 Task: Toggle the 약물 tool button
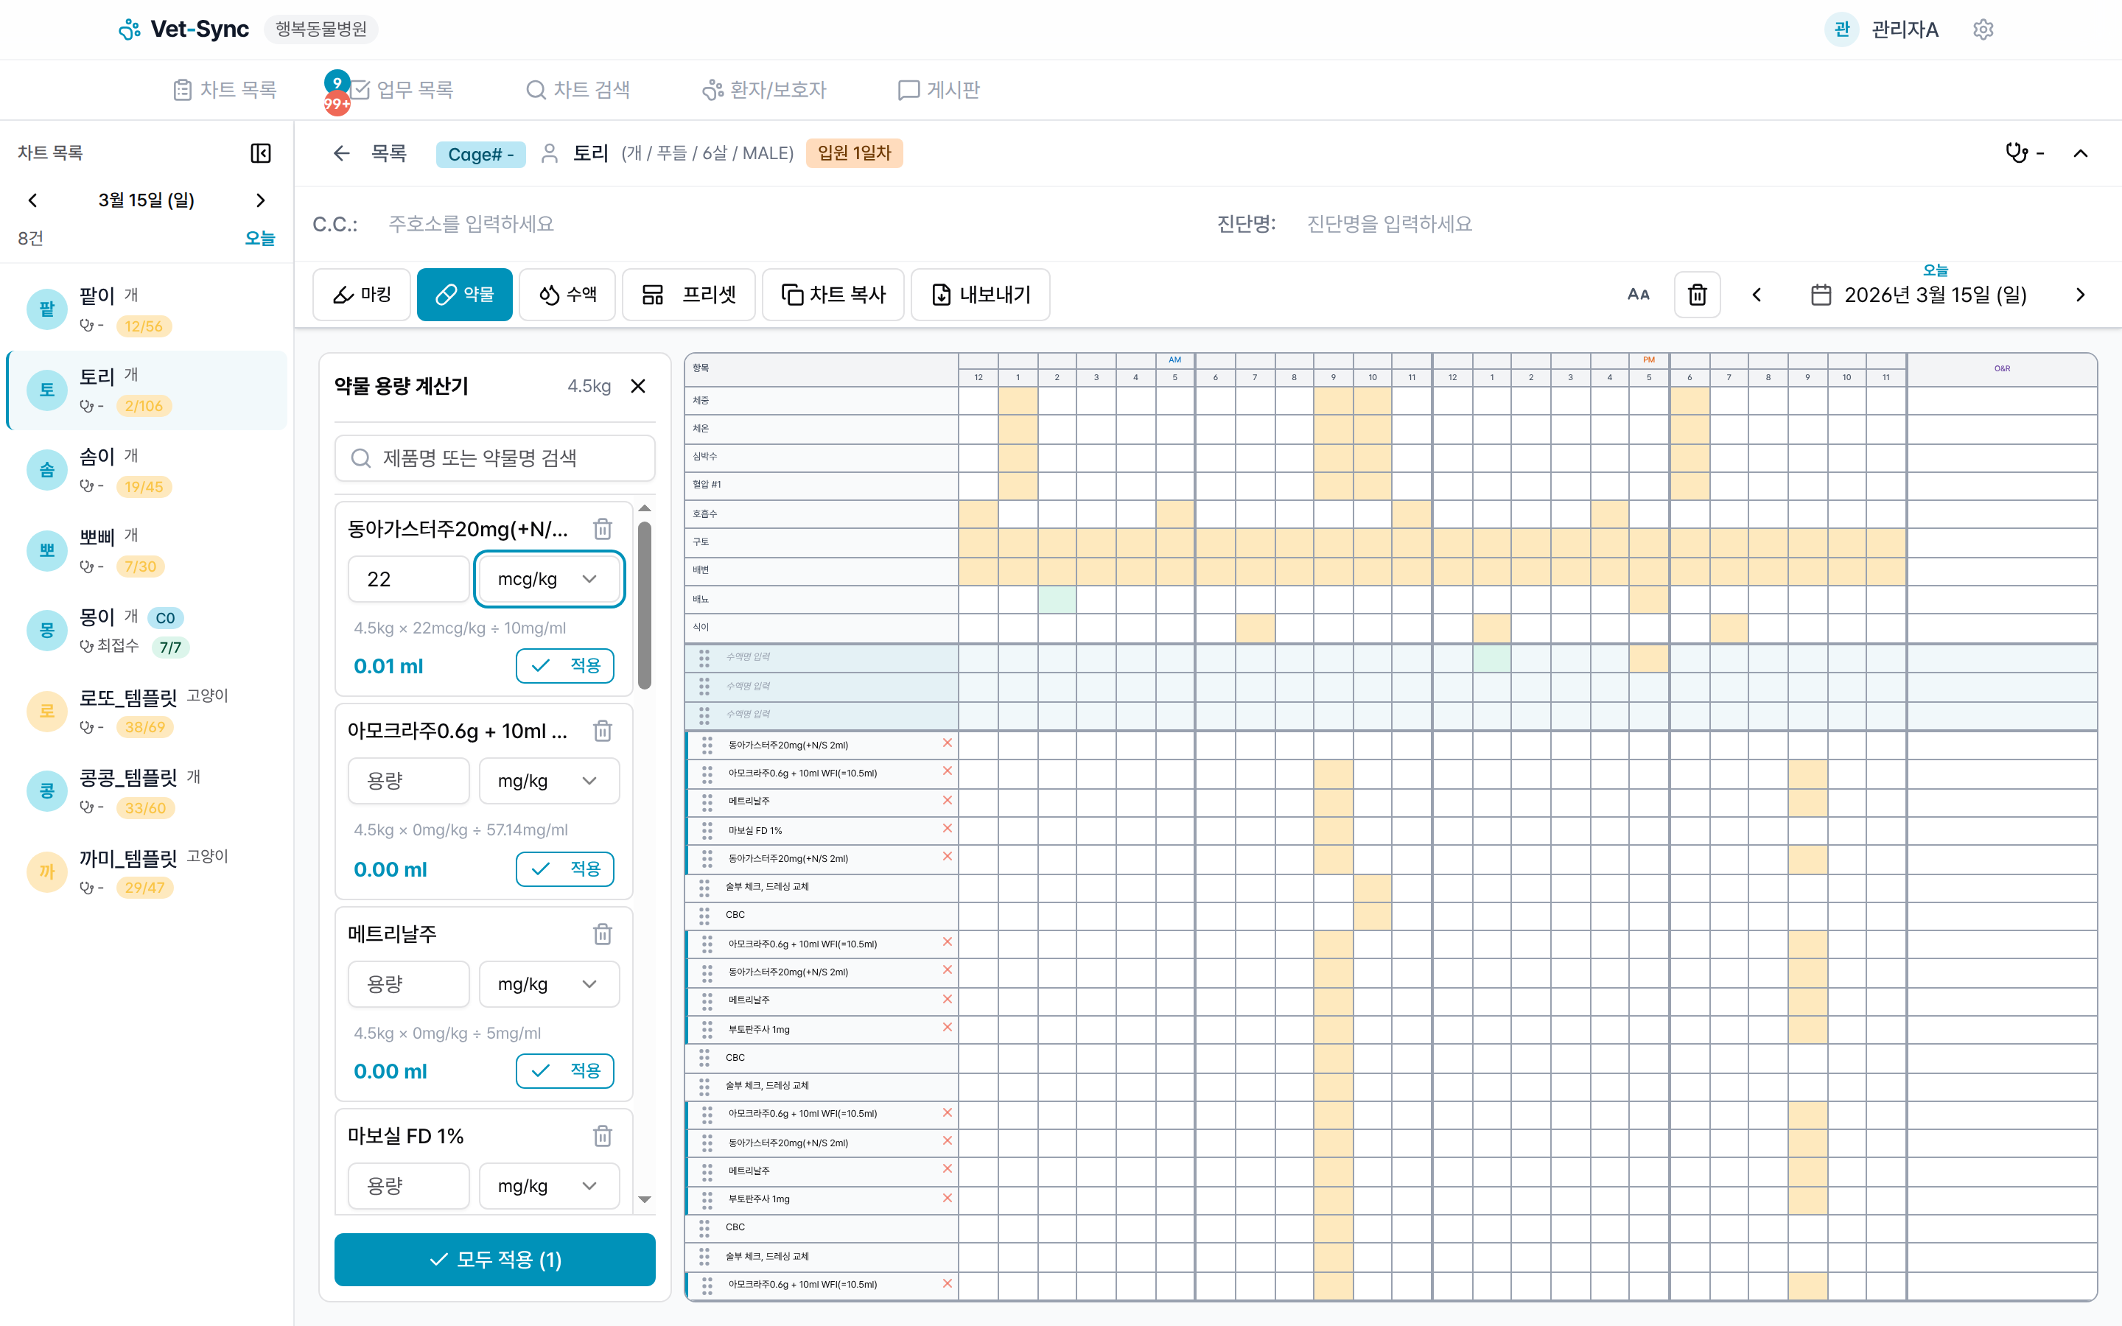[x=465, y=295]
